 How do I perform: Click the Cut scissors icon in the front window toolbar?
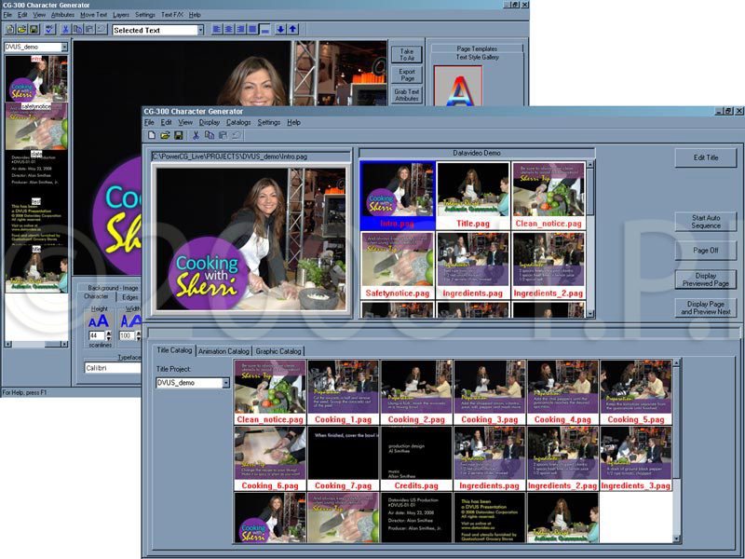pyautogui.click(x=196, y=135)
